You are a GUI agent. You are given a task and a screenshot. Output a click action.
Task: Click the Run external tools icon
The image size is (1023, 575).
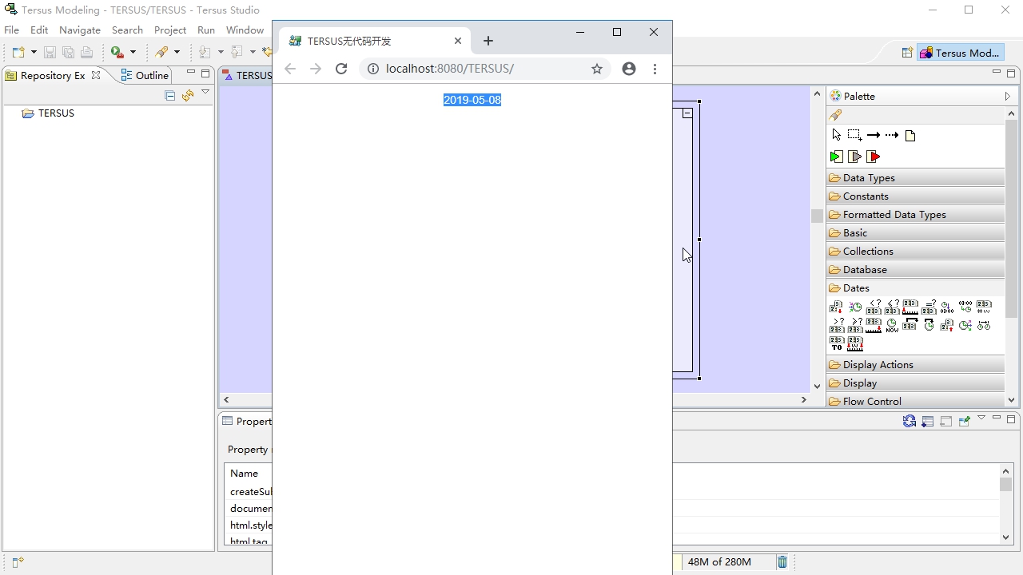click(117, 52)
